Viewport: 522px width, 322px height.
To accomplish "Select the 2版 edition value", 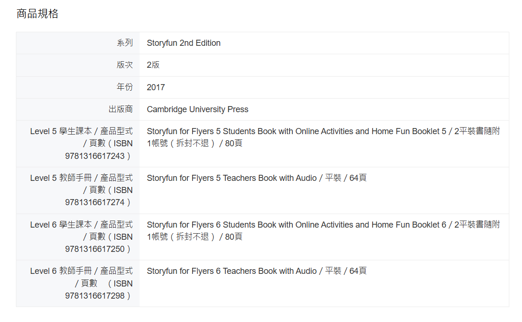I will tap(153, 65).
